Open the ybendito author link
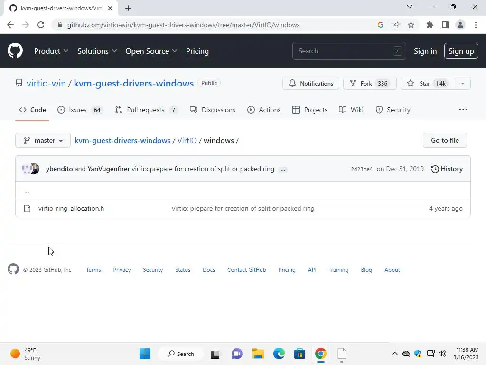486x365 pixels. [59, 169]
